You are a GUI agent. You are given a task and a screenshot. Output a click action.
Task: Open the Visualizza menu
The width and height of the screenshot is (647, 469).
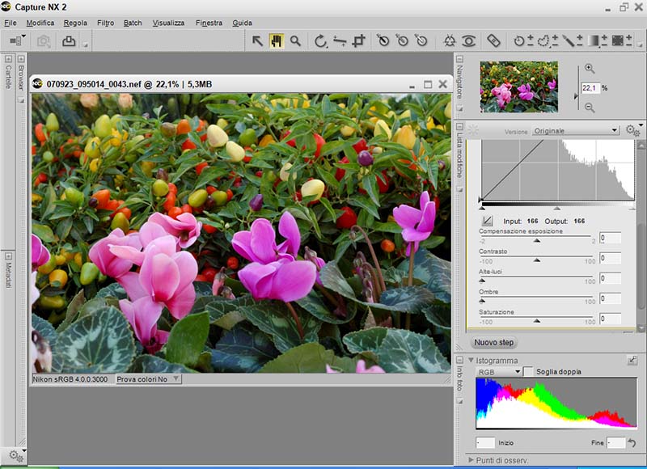click(x=168, y=23)
